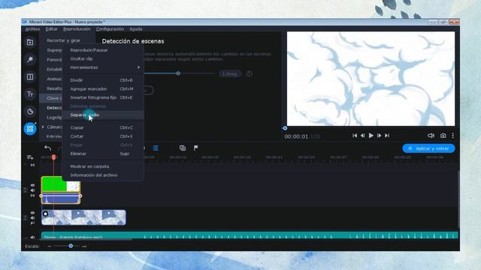Screen dimensions: 481x270
Task: Mute the audio track speaker
Action: (32, 237)
